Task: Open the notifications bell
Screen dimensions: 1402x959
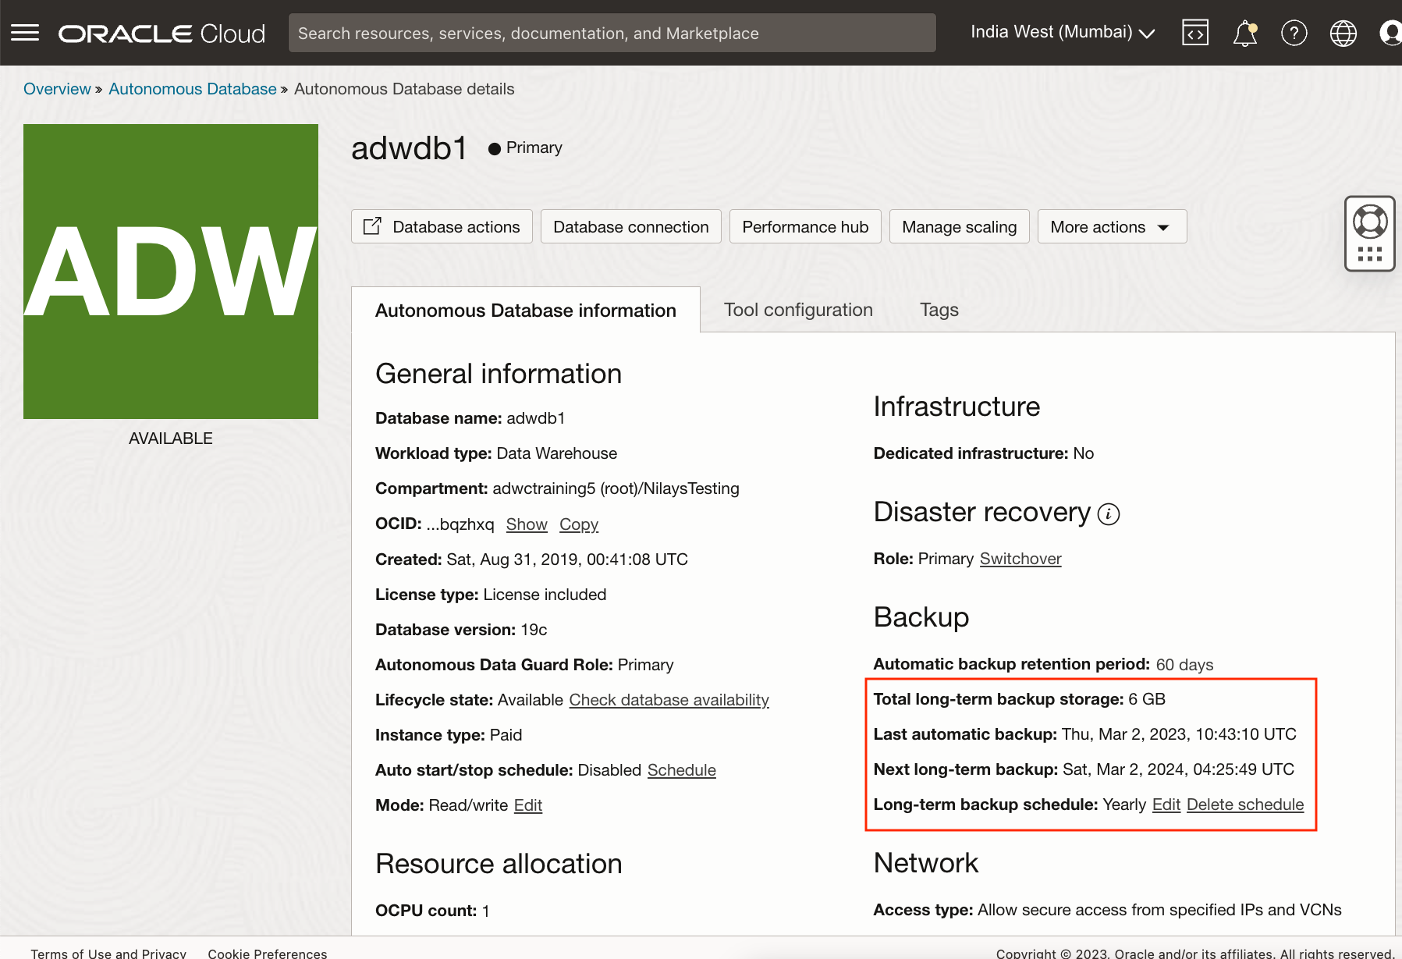Action: [1245, 33]
